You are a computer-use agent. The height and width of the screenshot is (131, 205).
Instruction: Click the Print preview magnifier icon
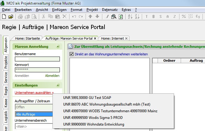[x=34, y=17]
